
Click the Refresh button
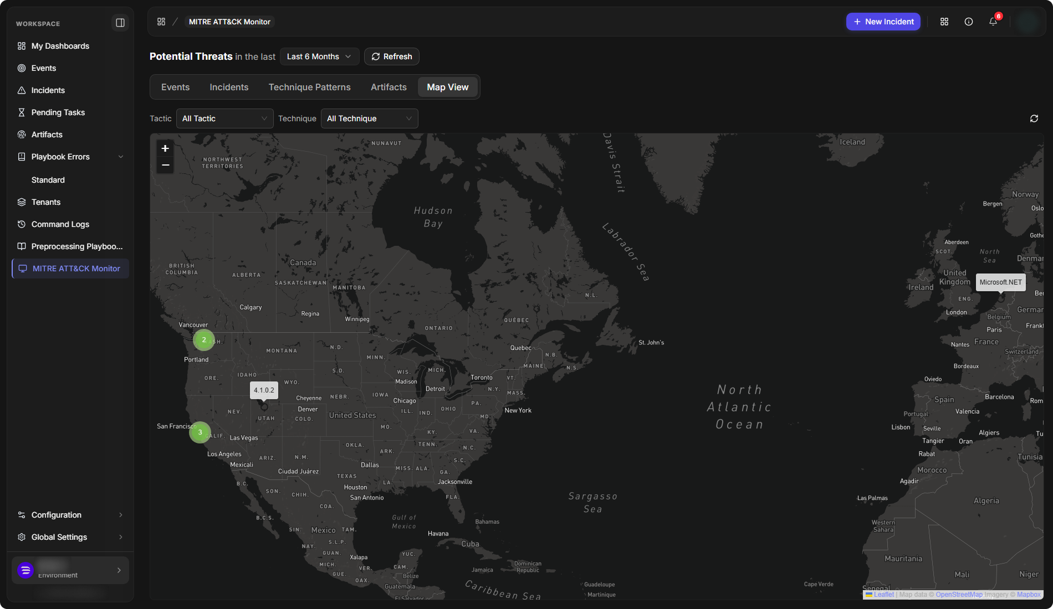point(392,56)
